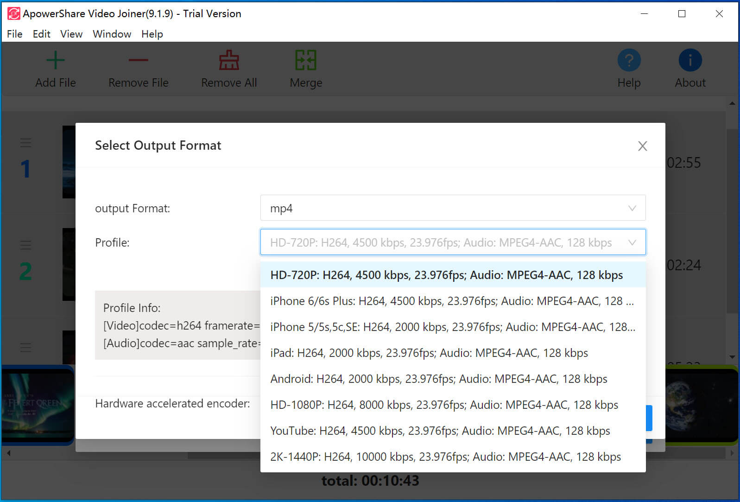Screen dimensions: 740x502
Task: Collapse the Profile dropdown using its arrow
Action: pyautogui.click(x=632, y=242)
